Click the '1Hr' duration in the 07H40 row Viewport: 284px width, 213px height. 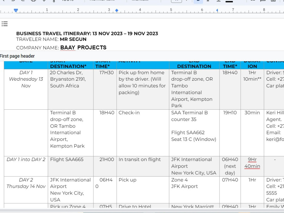(x=252, y=180)
